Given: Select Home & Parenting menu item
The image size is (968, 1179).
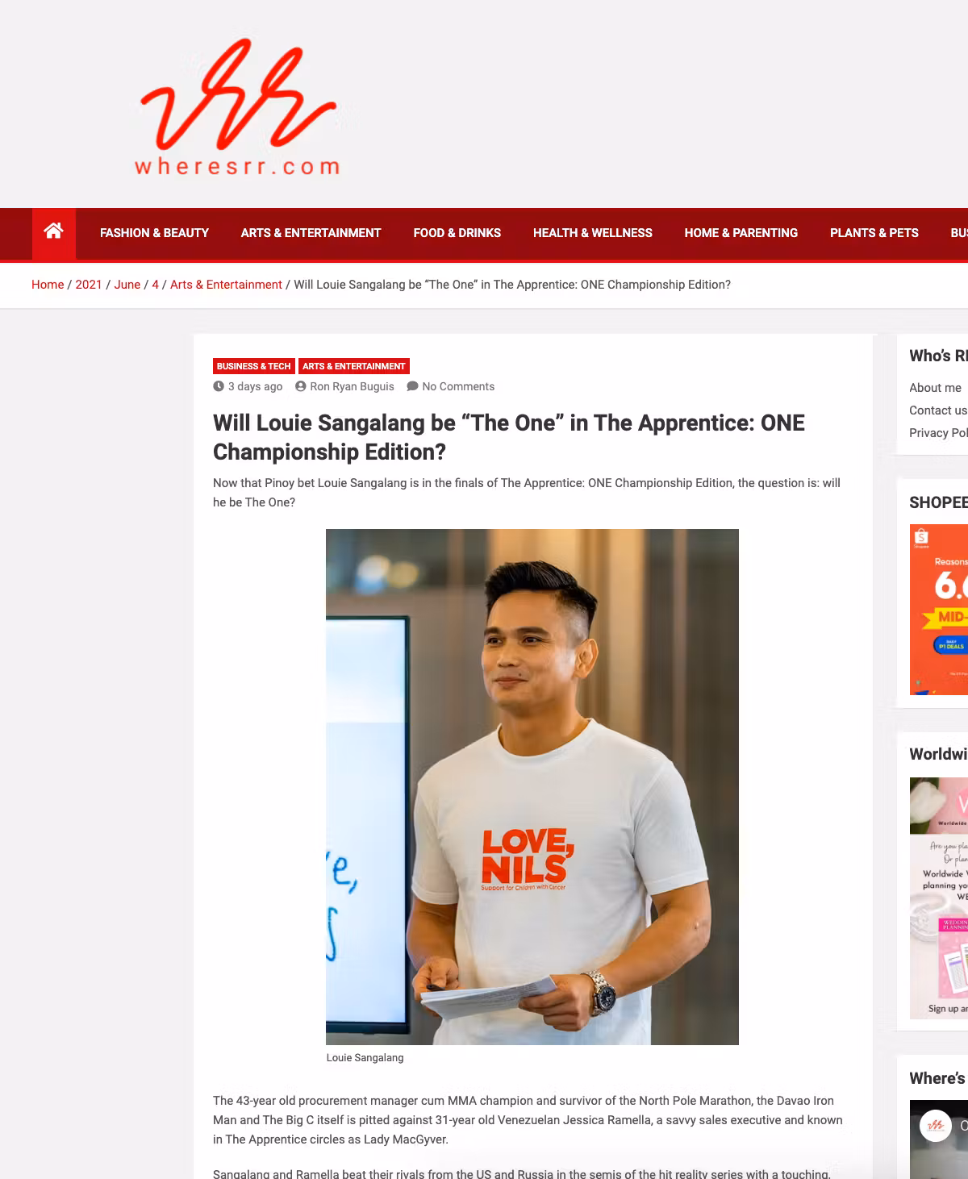Looking at the screenshot, I should point(741,233).
